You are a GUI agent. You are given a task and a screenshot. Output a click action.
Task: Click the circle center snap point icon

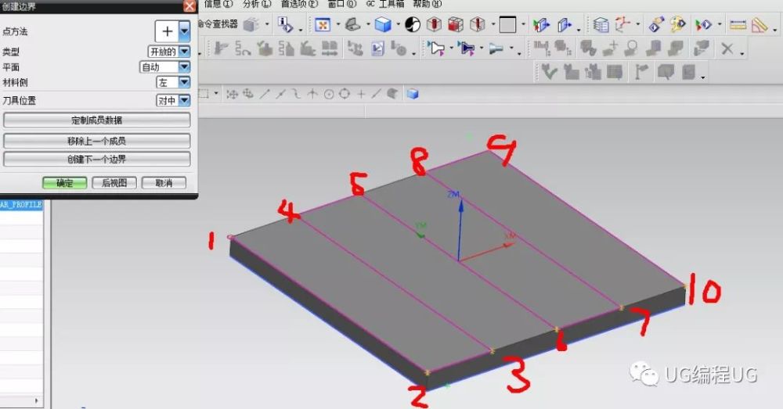coord(329,94)
